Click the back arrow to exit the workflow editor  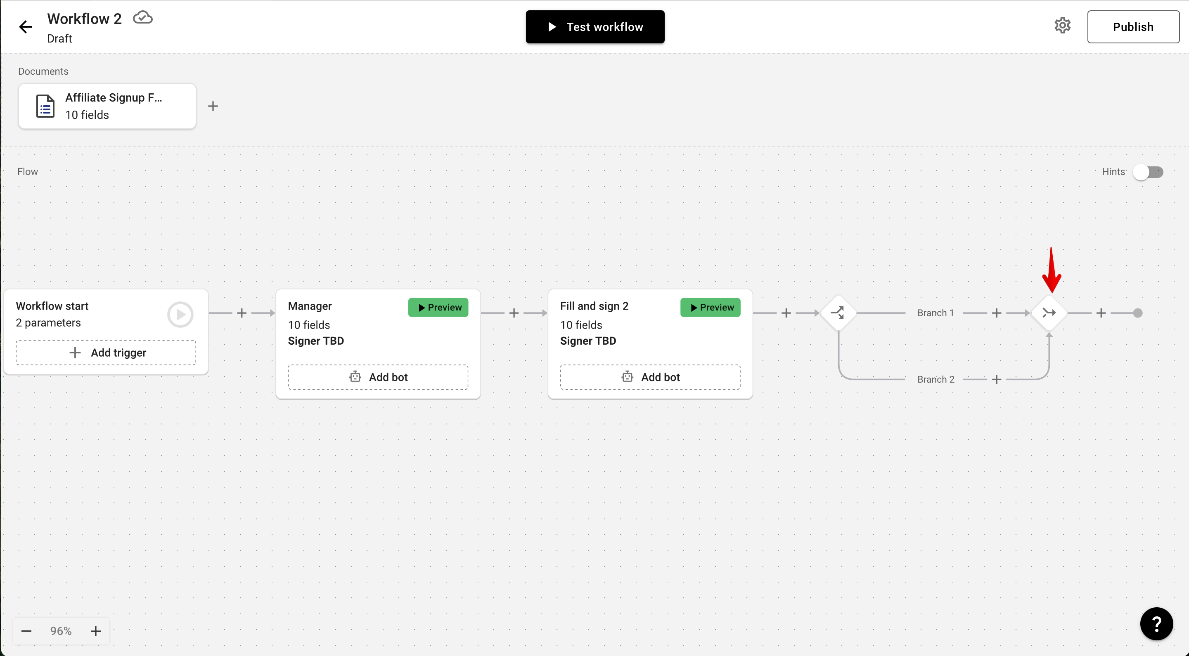pyautogui.click(x=25, y=26)
